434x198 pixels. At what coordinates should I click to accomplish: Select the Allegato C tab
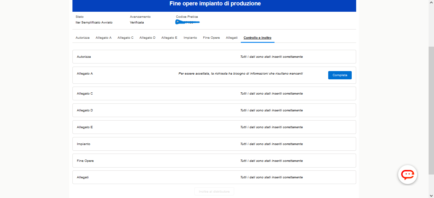pyautogui.click(x=125, y=38)
